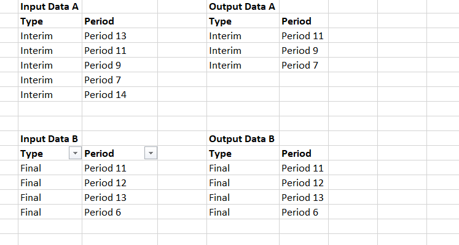
Task: Click the 'Input Data B' title cell
Action: click(45, 139)
